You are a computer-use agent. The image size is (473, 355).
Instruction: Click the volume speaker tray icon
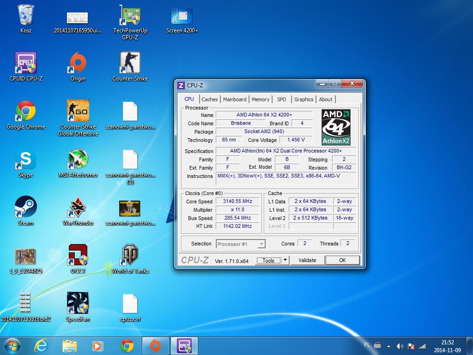pos(400,346)
